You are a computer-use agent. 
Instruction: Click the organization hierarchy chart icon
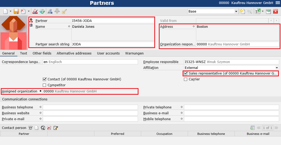[x=57, y=11]
